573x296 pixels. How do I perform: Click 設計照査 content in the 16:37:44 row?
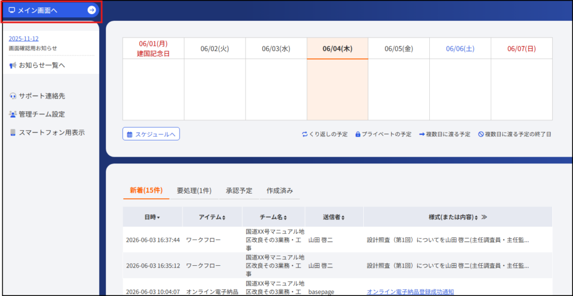[448, 239]
